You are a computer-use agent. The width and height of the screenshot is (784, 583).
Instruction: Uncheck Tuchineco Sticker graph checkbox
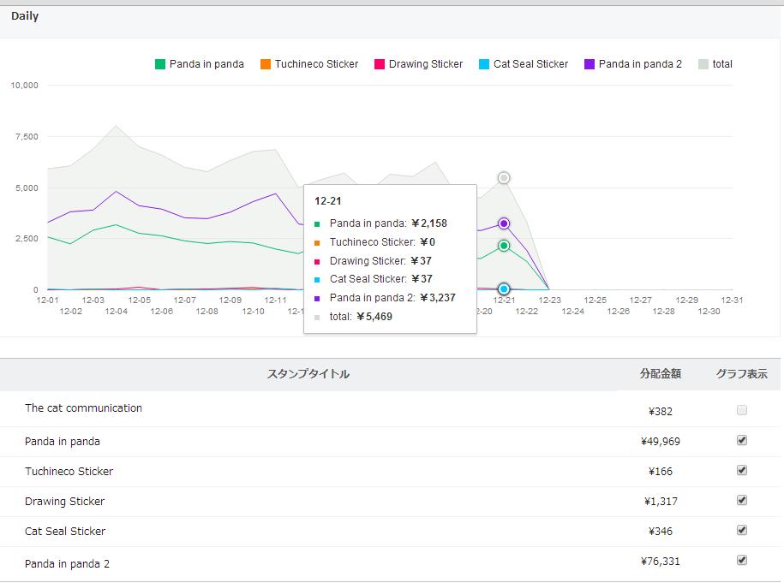[x=742, y=470]
